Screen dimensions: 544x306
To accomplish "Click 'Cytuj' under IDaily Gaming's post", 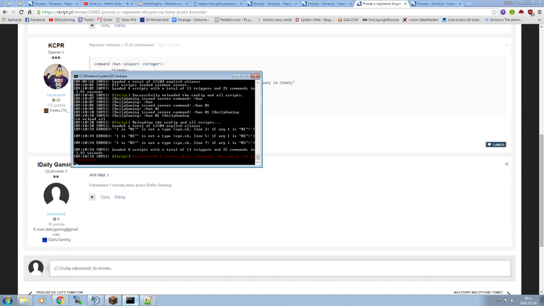I will point(105,197).
